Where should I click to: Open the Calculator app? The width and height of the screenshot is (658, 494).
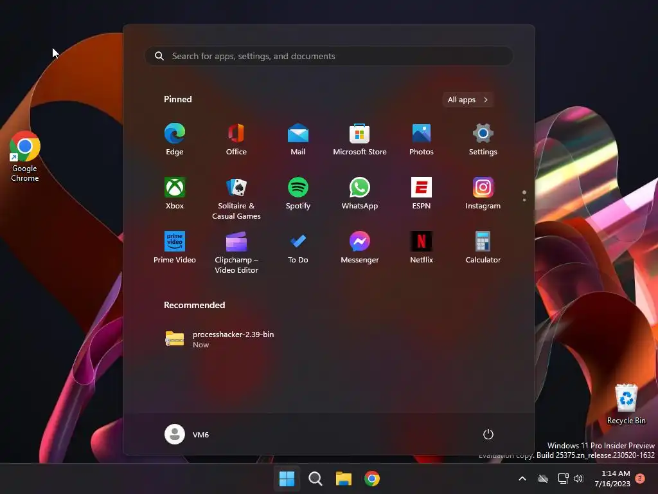pyautogui.click(x=483, y=248)
